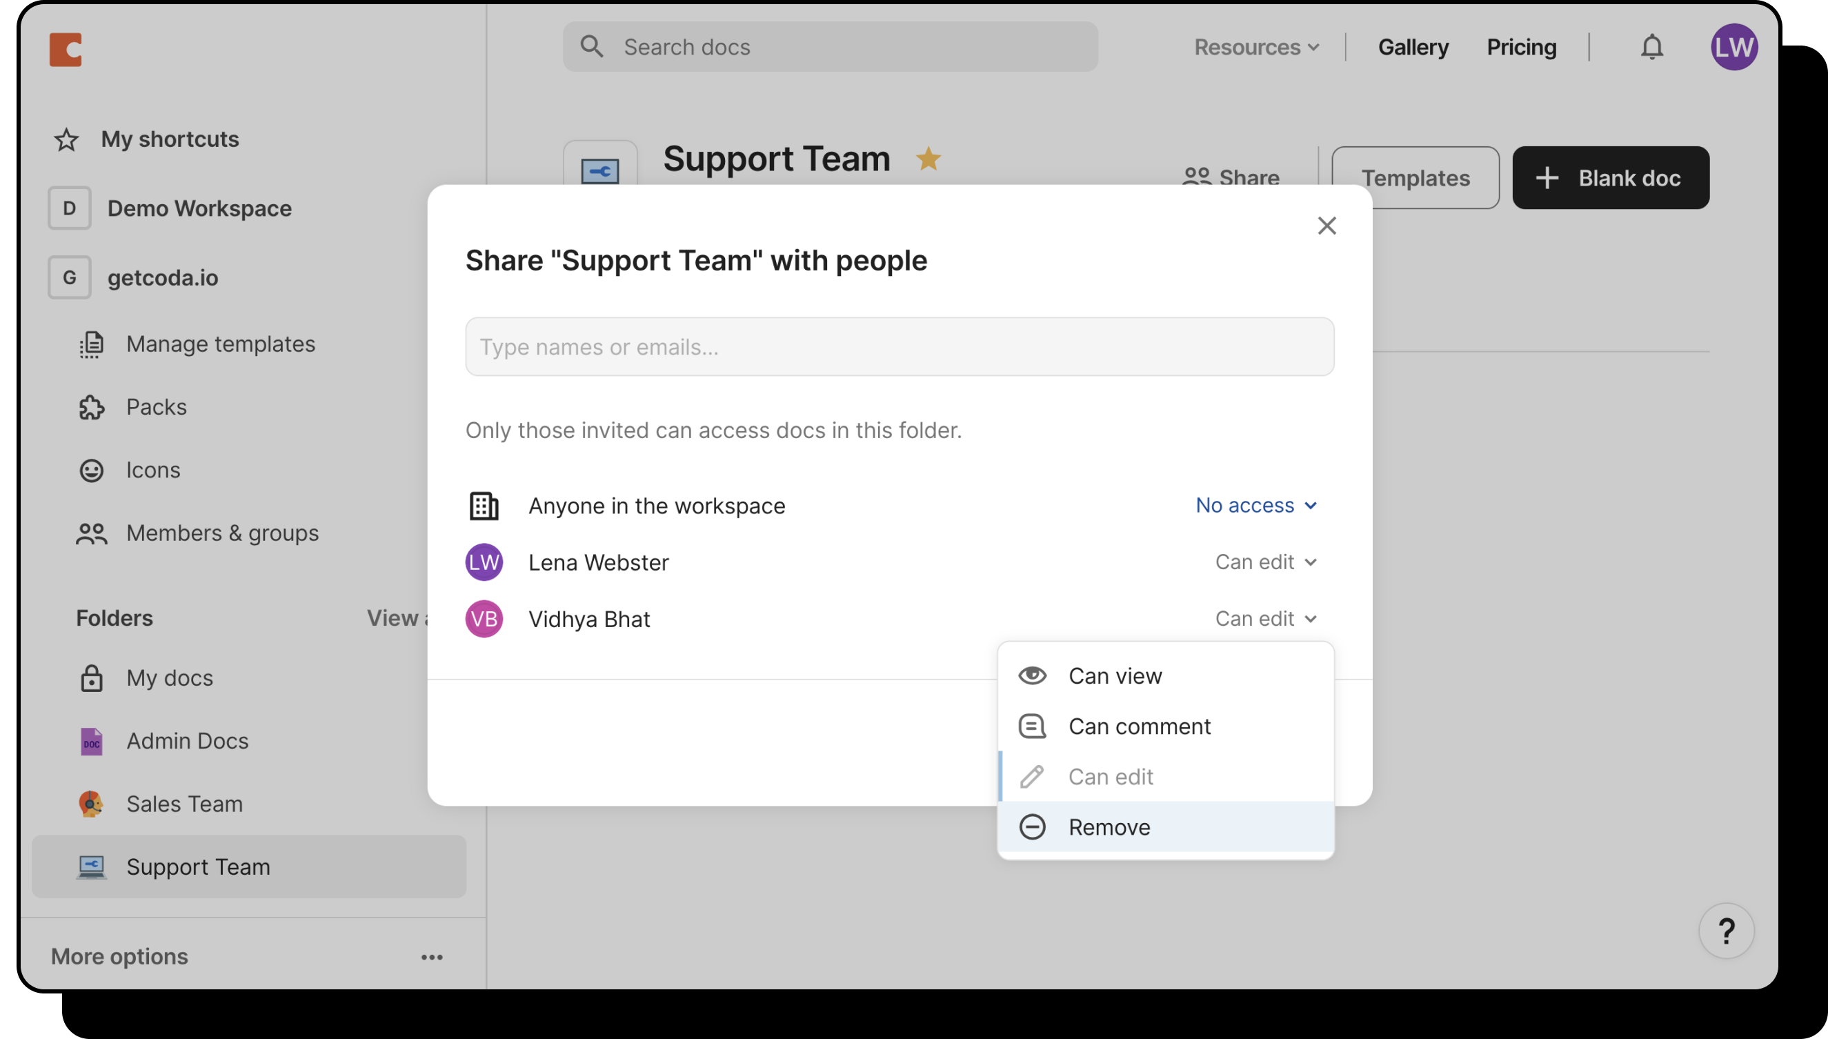Select Can view permission
This screenshot has width=1828, height=1039.
coord(1115,676)
